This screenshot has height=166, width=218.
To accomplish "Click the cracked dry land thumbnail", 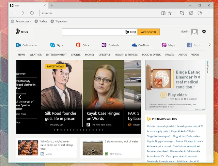I will [93, 148].
